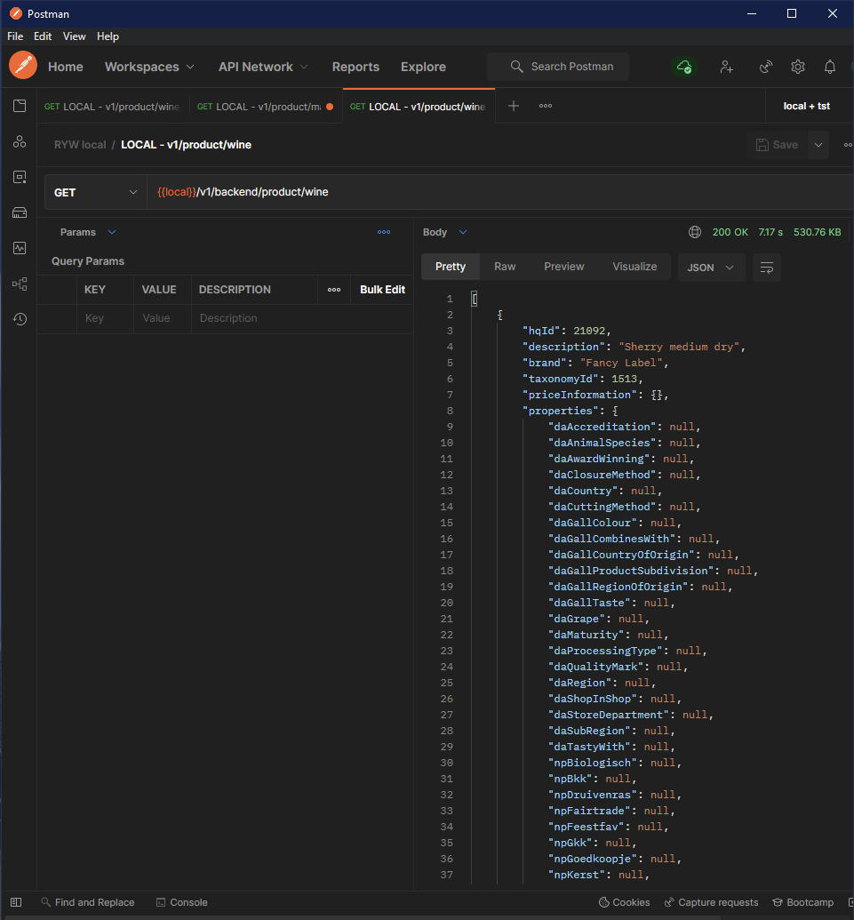Open the History sidebar icon
Image resolution: width=854 pixels, height=920 pixels.
20,319
